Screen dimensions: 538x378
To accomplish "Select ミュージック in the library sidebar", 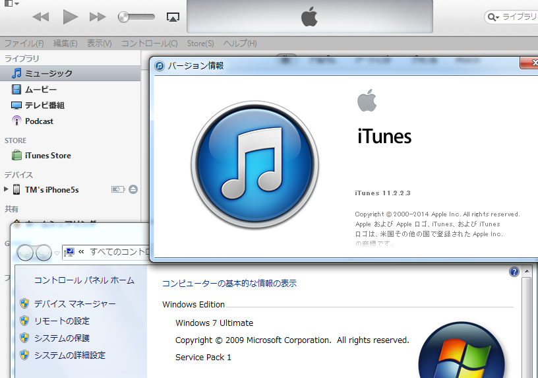I will click(71, 73).
